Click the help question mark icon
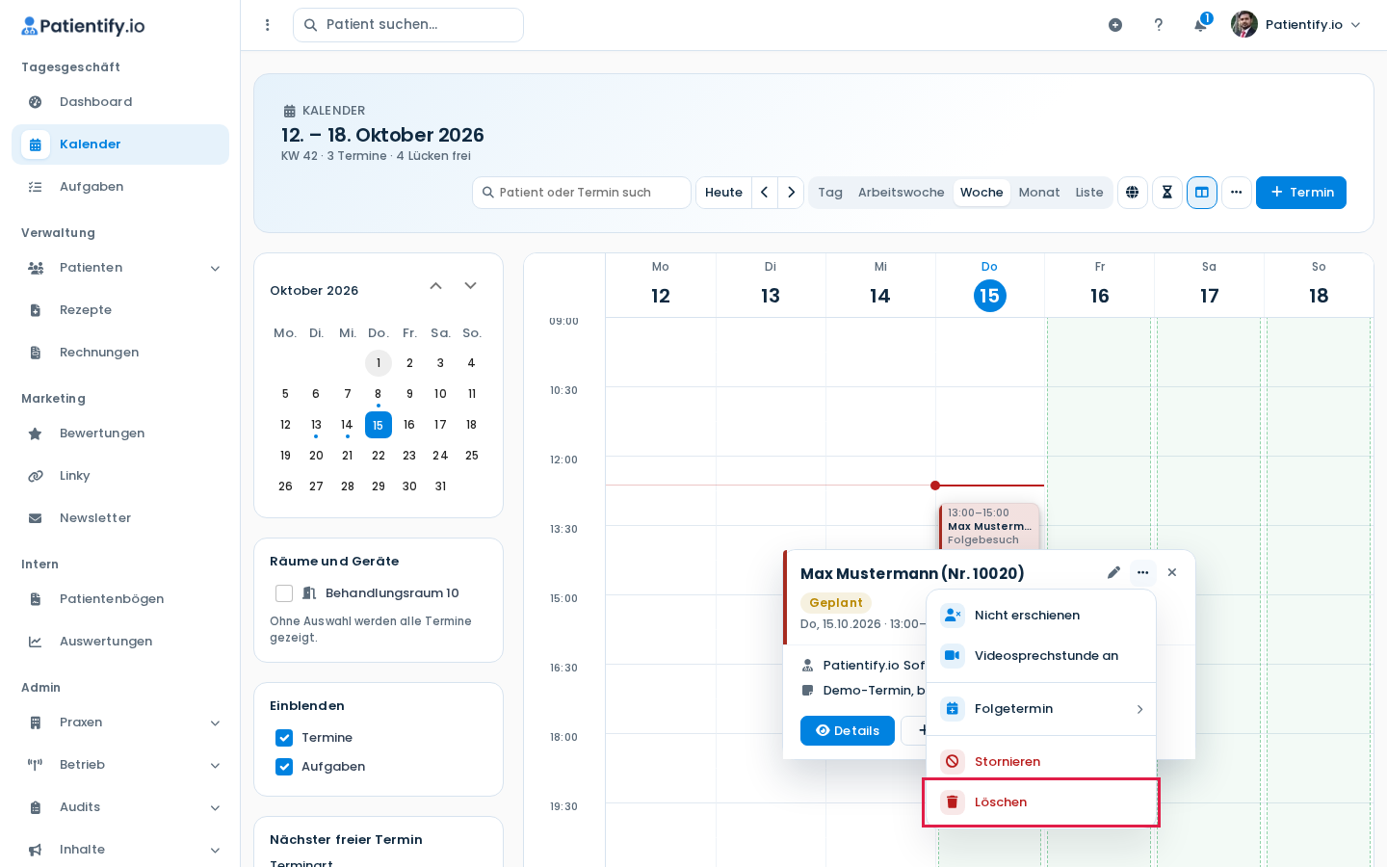The width and height of the screenshot is (1387, 867). 1158,25
